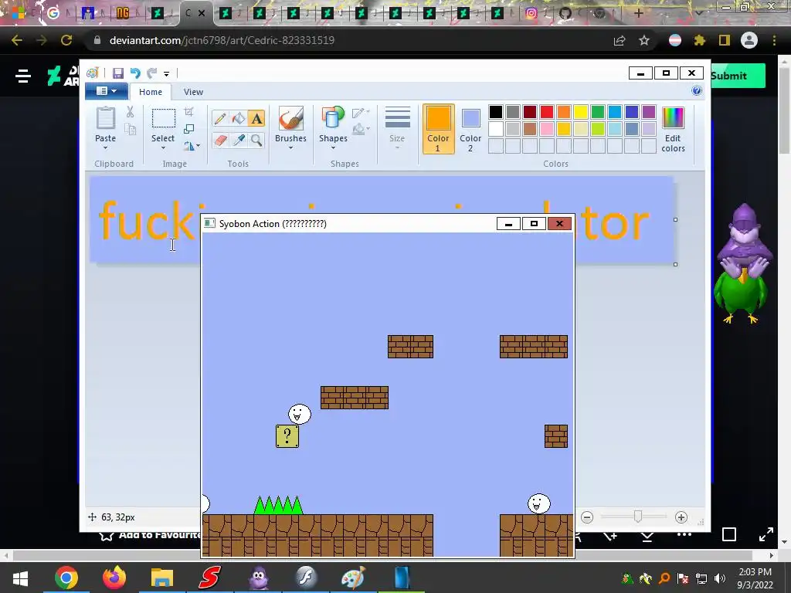This screenshot has height=593, width=791.
Task: Expand the Brushes dropdown arrow
Action: pyautogui.click(x=290, y=147)
